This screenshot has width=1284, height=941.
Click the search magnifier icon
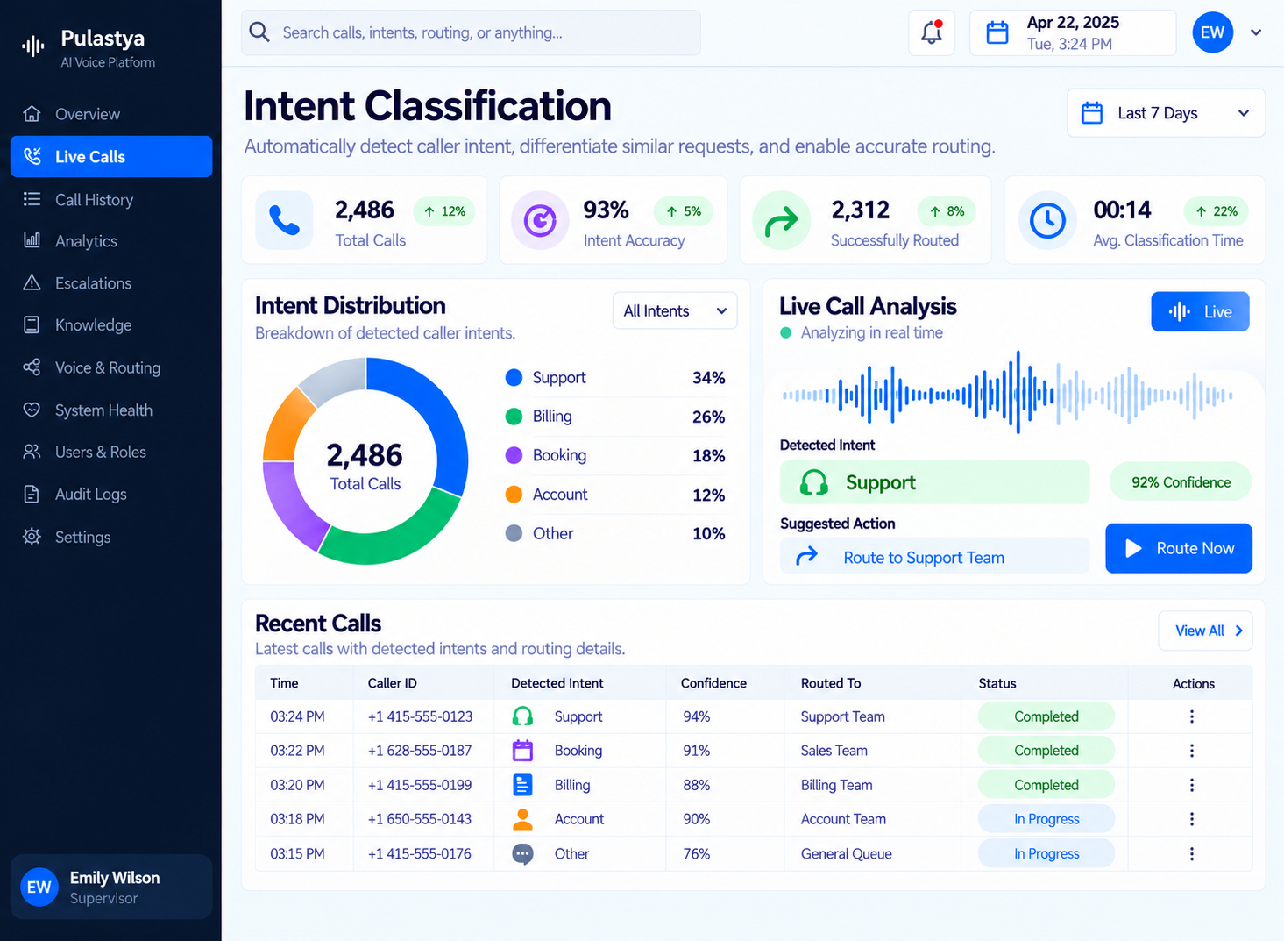(259, 32)
